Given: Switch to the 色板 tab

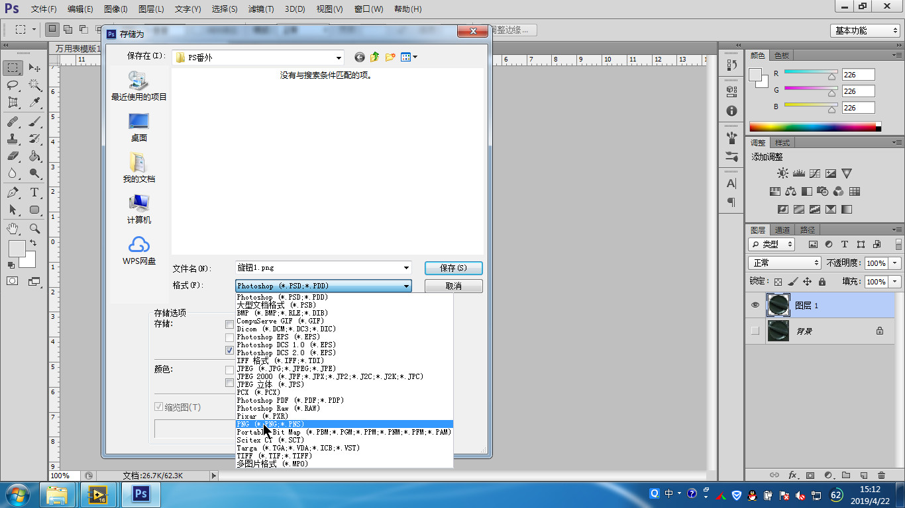Looking at the screenshot, I should pyautogui.click(x=782, y=56).
